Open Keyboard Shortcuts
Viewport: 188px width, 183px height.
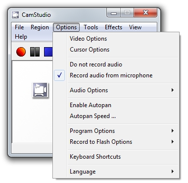[116, 157]
